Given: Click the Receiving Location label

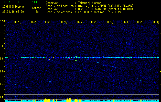Looking at the screenshot, I should 60,6.
